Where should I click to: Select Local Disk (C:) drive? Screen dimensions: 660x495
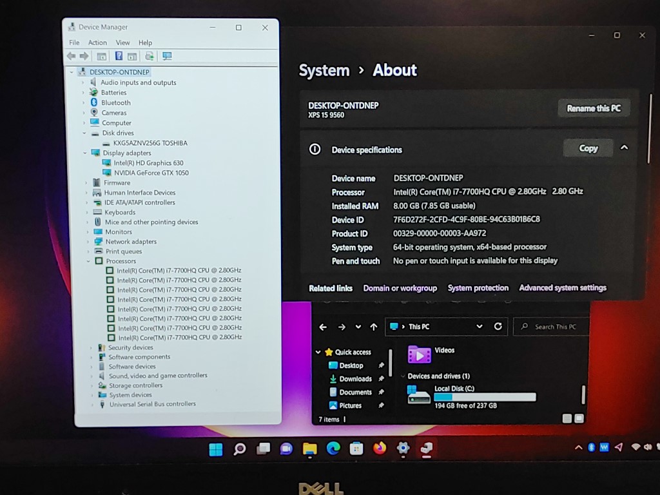pos(472,396)
